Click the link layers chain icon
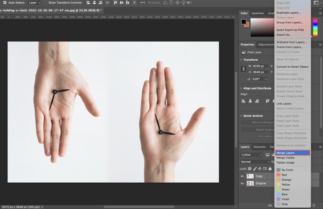 pos(270,206)
